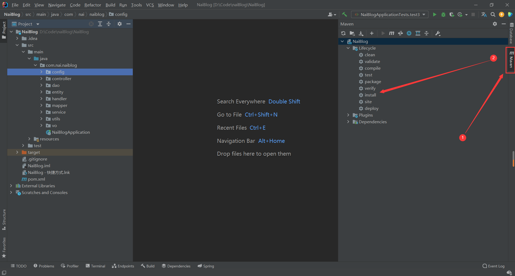Click the Reload All Maven Projects icon

click(343, 33)
